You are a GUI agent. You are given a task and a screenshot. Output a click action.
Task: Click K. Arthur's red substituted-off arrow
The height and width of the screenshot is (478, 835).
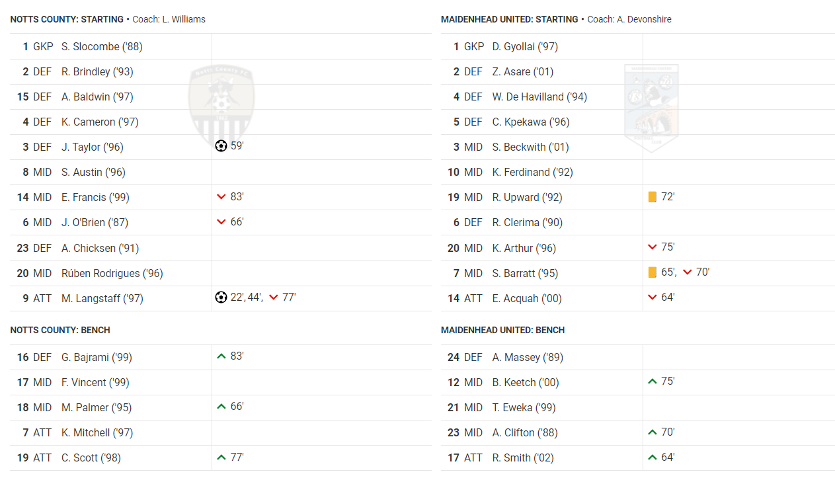[x=653, y=247]
